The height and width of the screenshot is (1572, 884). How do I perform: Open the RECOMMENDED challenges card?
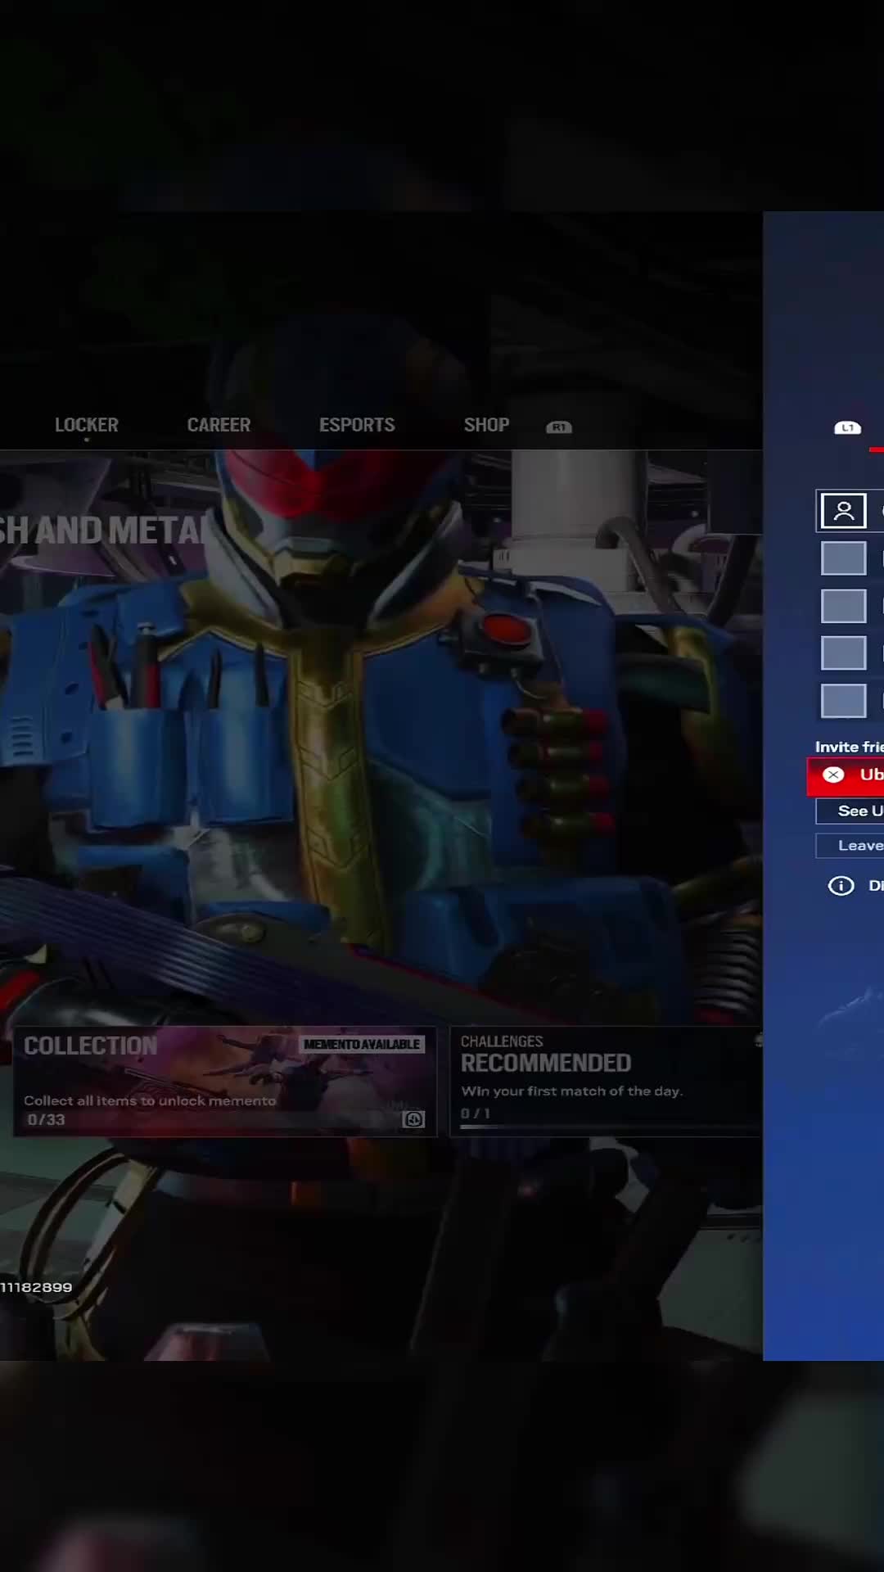tap(606, 1082)
